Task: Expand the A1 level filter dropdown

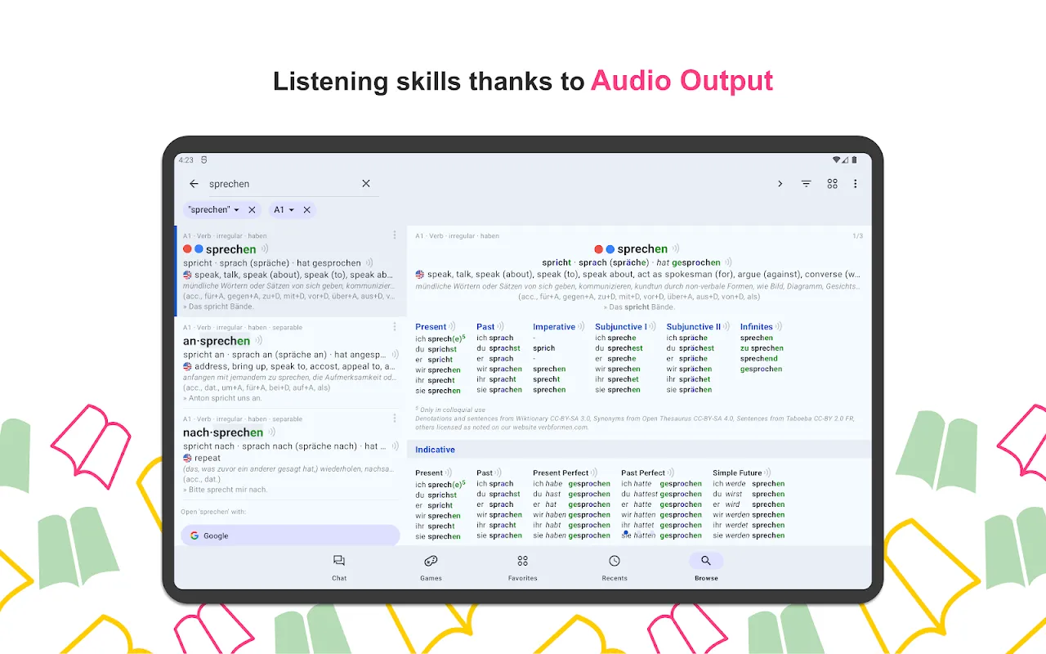Action: 291,210
